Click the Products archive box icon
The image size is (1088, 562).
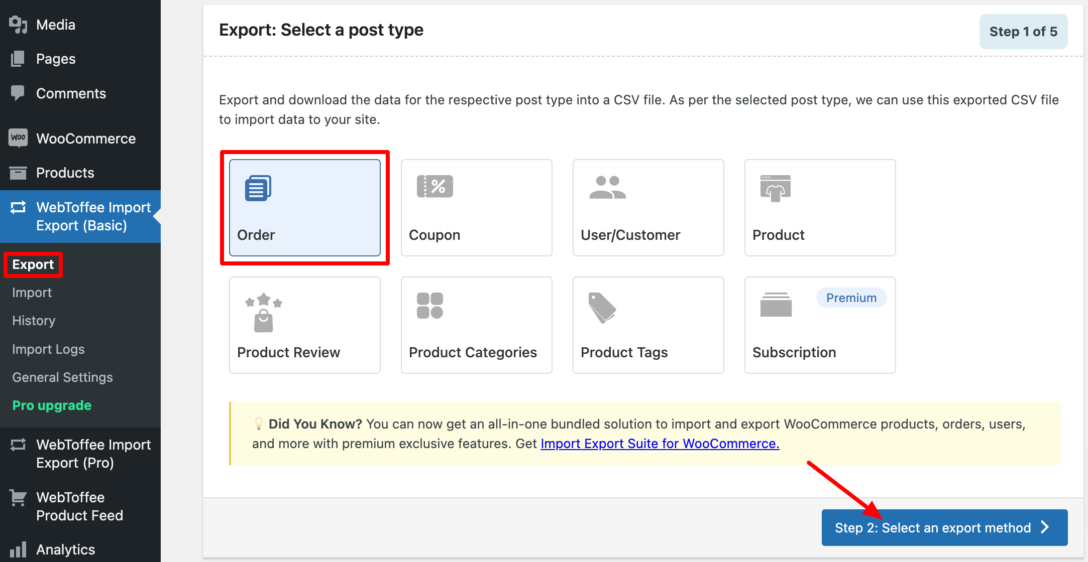click(18, 173)
